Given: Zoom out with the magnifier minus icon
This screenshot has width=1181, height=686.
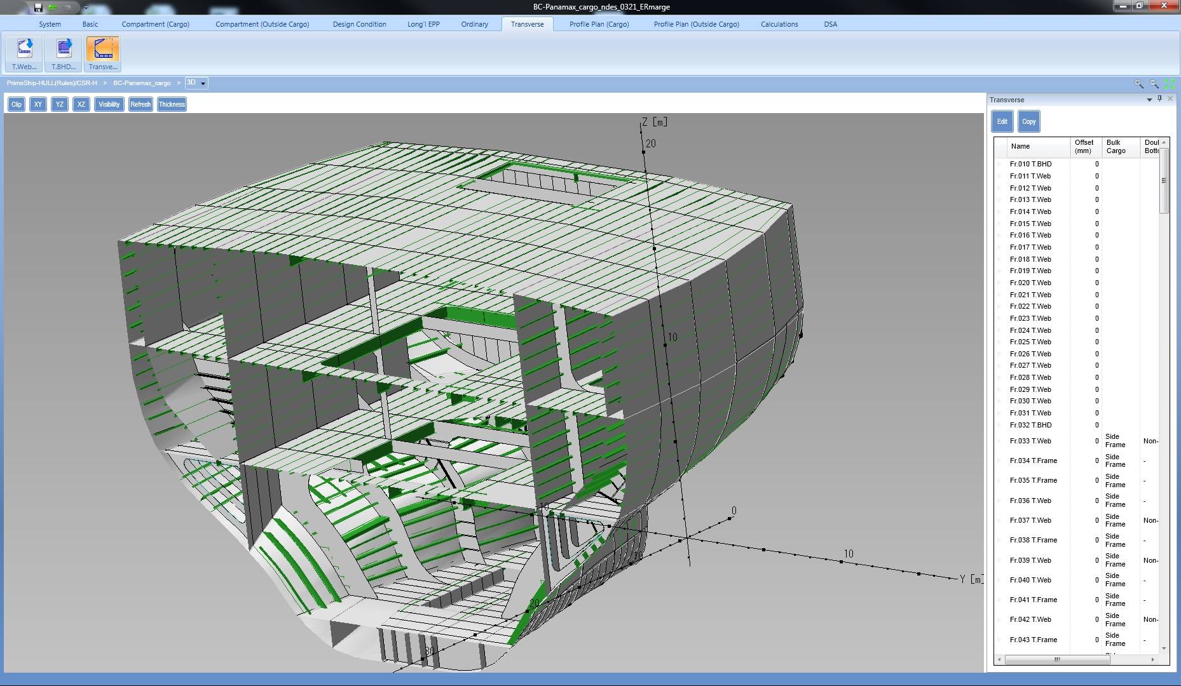Looking at the screenshot, I should (1154, 84).
